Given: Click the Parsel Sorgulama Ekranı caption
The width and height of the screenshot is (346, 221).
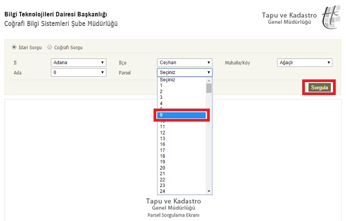Looking at the screenshot, I should [x=174, y=215].
